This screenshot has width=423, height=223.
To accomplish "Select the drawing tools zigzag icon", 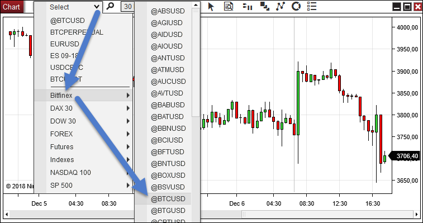I will [281, 6].
